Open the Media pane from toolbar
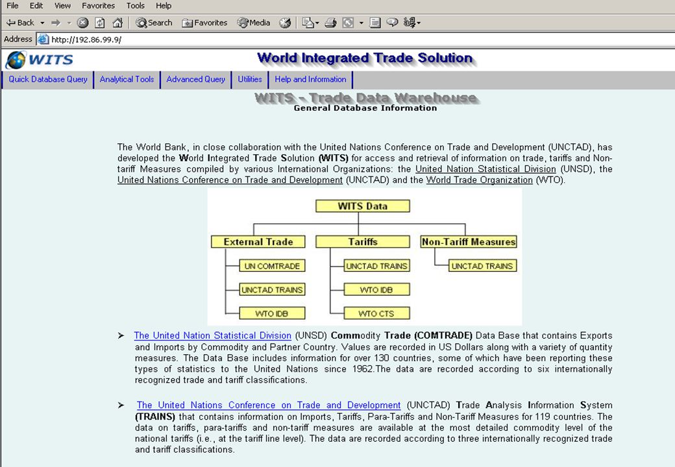The height and width of the screenshot is (467, 675). pyautogui.click(x=254, y=23)
